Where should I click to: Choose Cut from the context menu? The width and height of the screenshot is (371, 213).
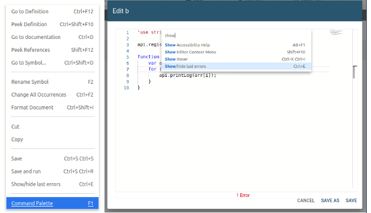[52, 127]
